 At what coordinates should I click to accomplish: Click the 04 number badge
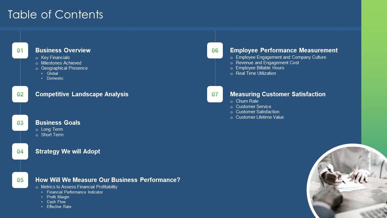20,151
